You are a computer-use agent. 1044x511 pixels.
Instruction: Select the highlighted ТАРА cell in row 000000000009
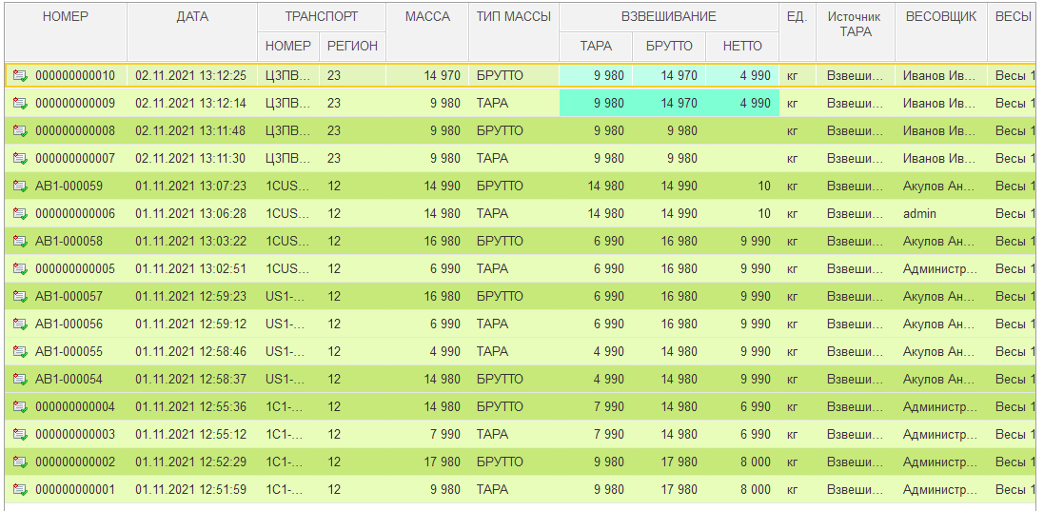[596, 104]
